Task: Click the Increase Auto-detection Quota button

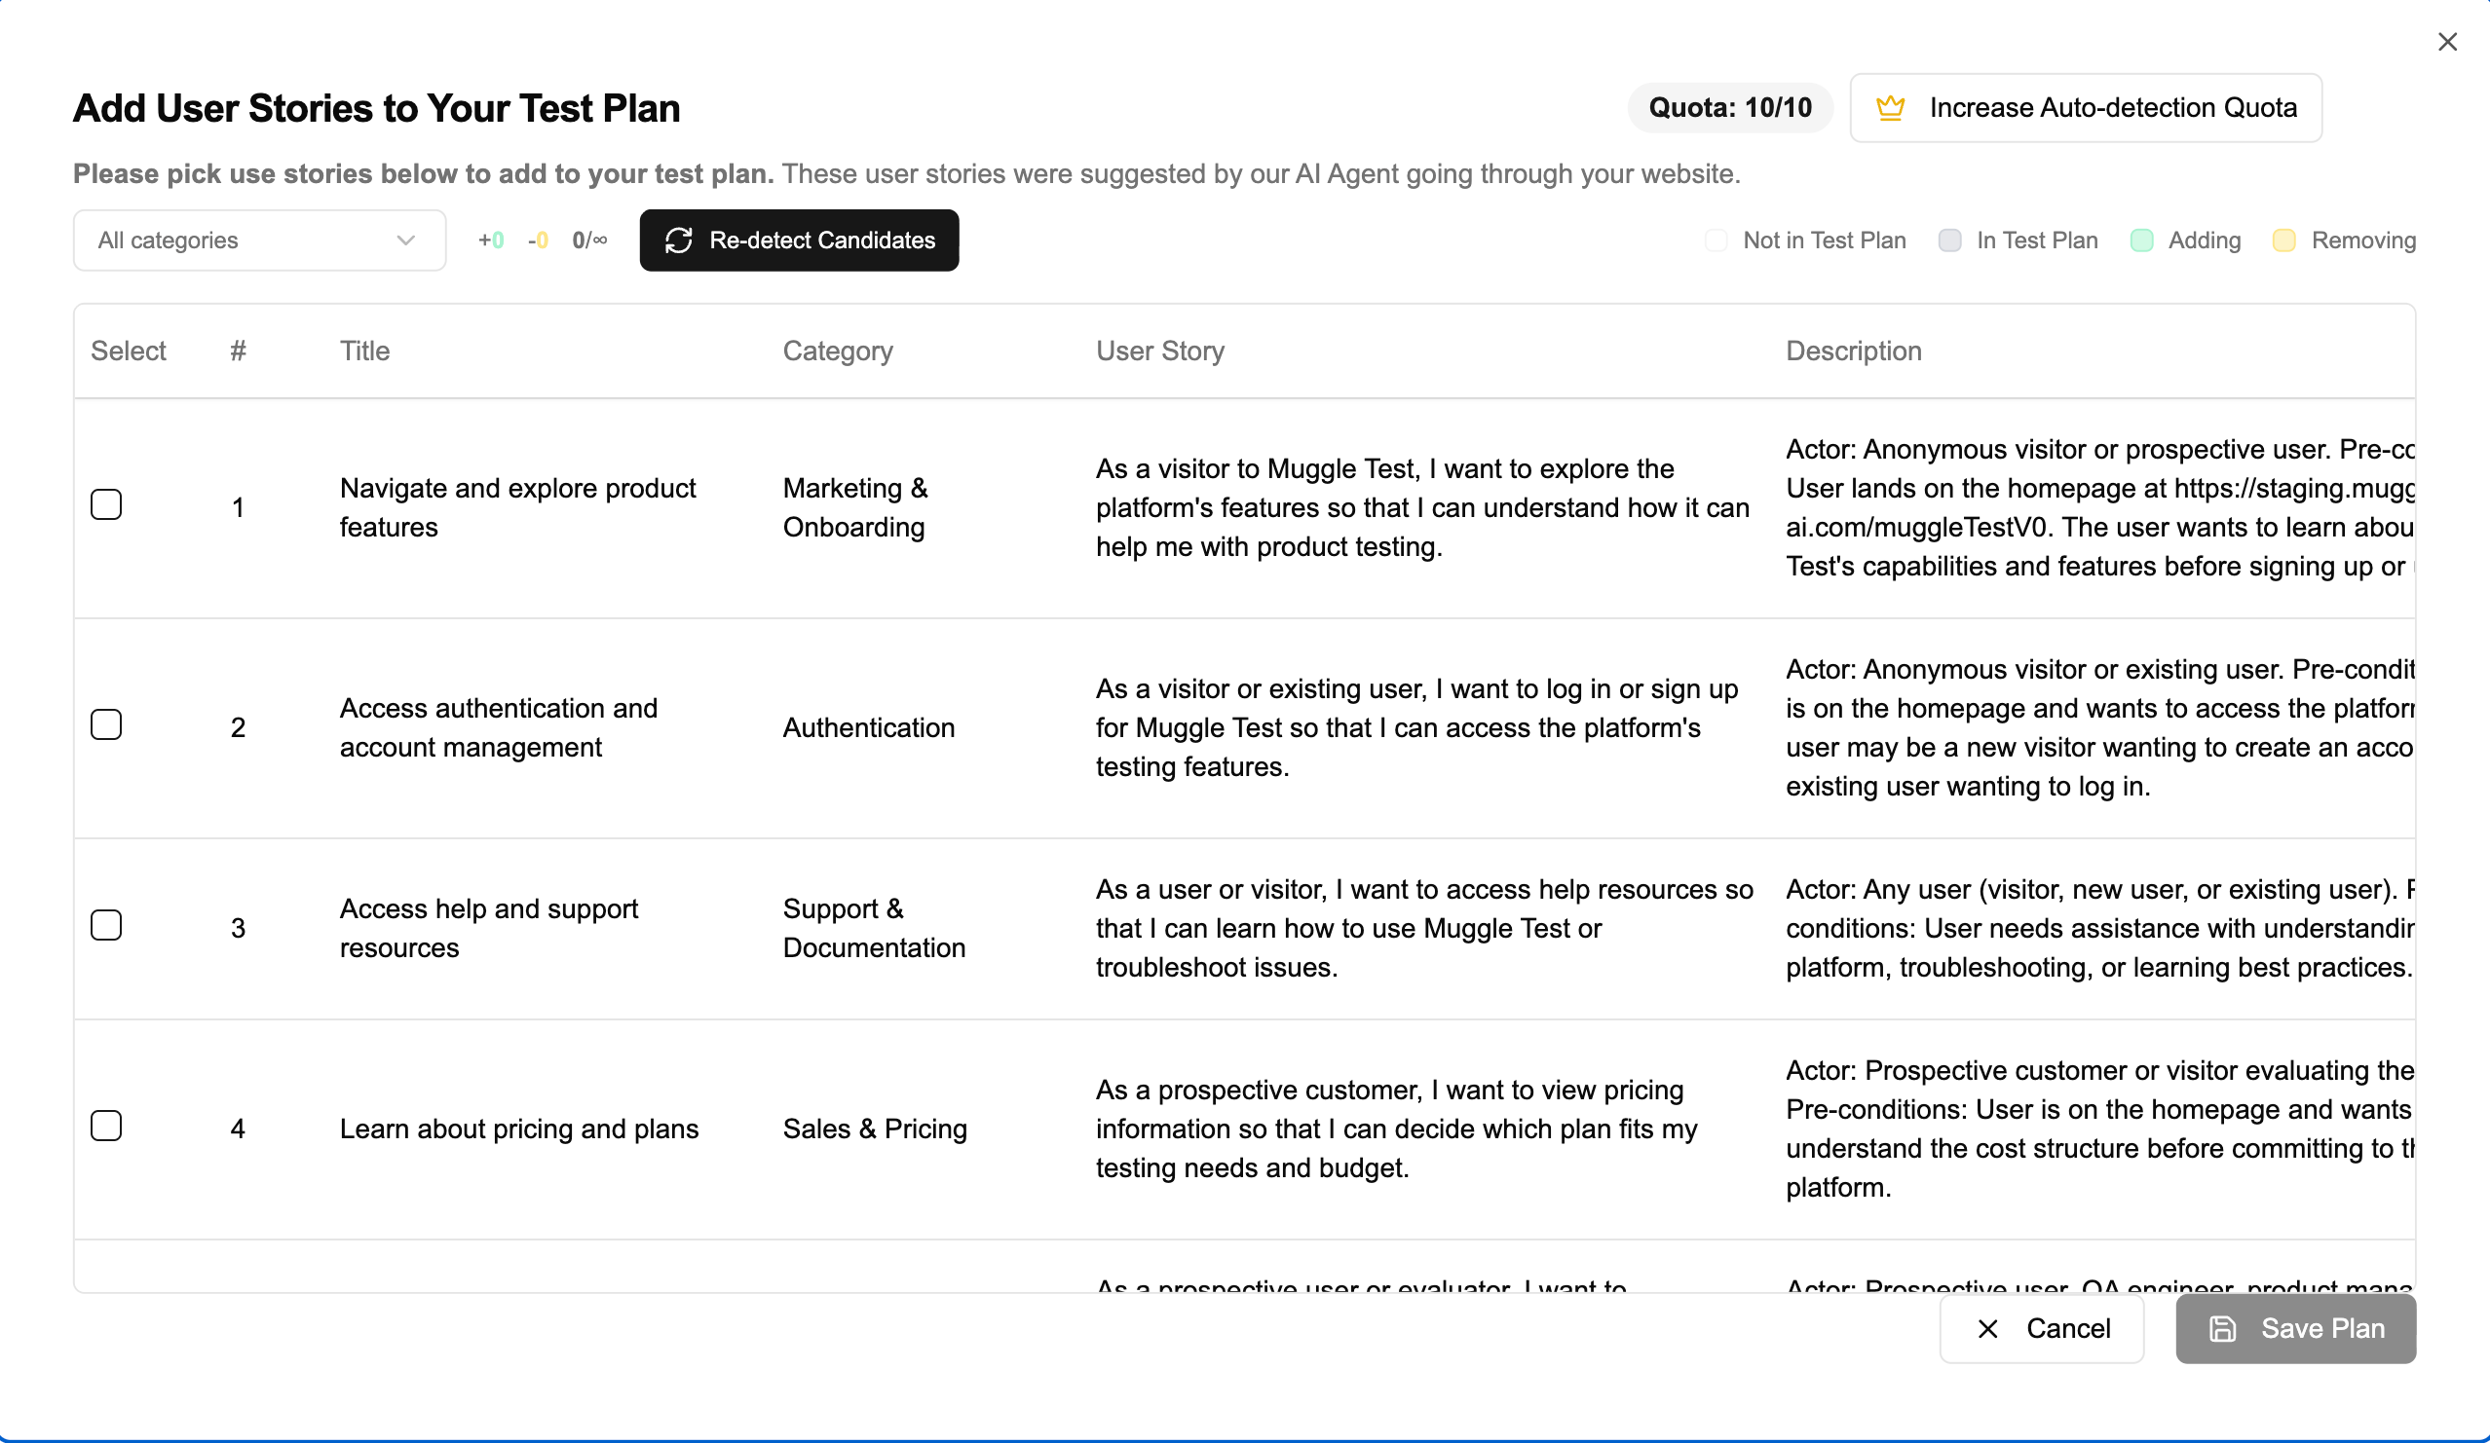Action: point(2085,108)
